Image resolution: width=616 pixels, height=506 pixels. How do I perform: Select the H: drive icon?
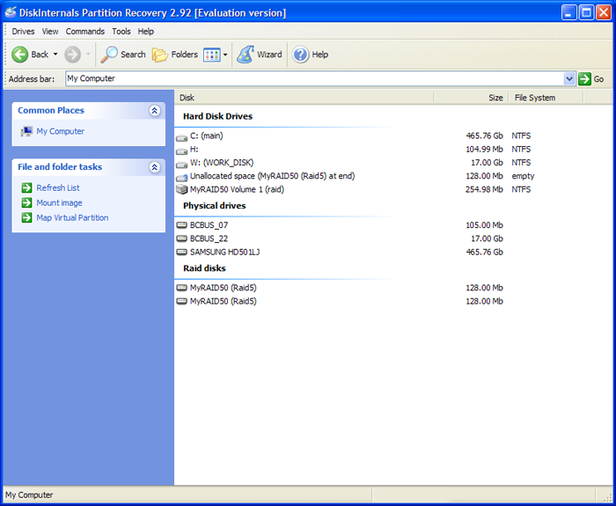181,150
